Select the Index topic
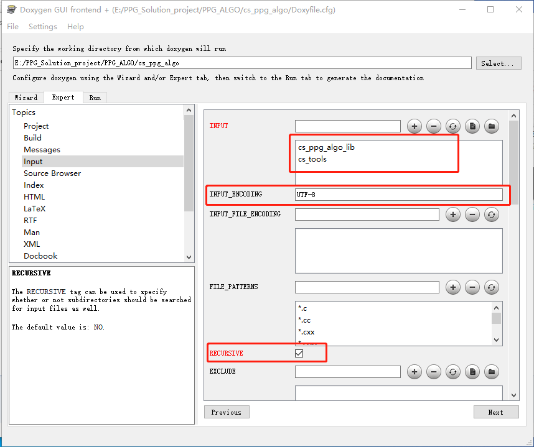Image resolution: width=534 pixels, height=447 pixels. pyautogui.click(x=34, y=185)
